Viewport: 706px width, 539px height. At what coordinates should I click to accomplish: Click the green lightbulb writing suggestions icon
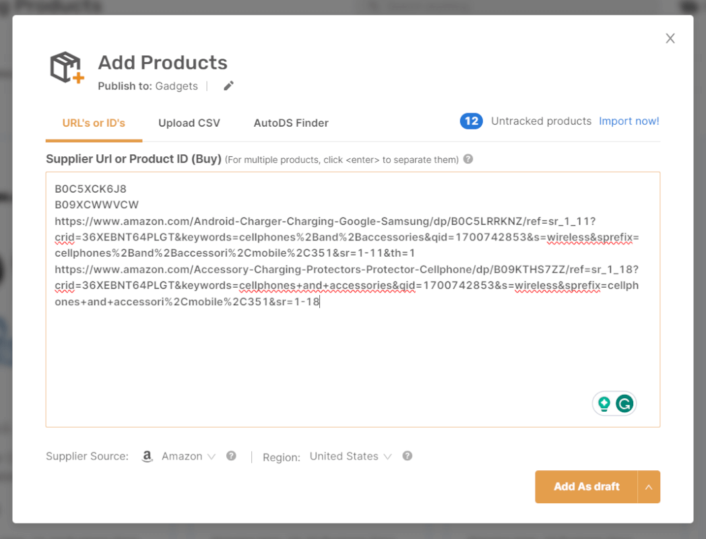(x=605, y=403)
